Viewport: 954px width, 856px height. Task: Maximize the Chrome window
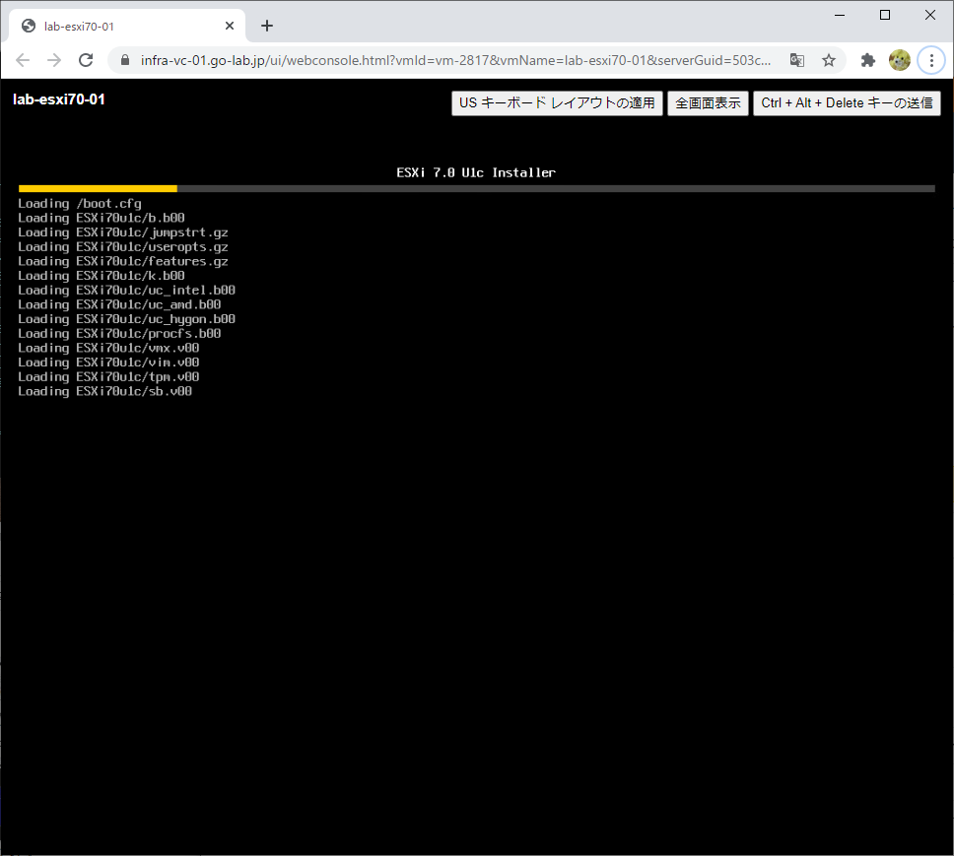[885, 15]
